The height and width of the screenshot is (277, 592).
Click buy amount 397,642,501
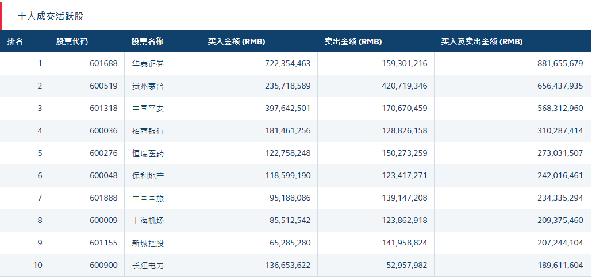(289, 108)
